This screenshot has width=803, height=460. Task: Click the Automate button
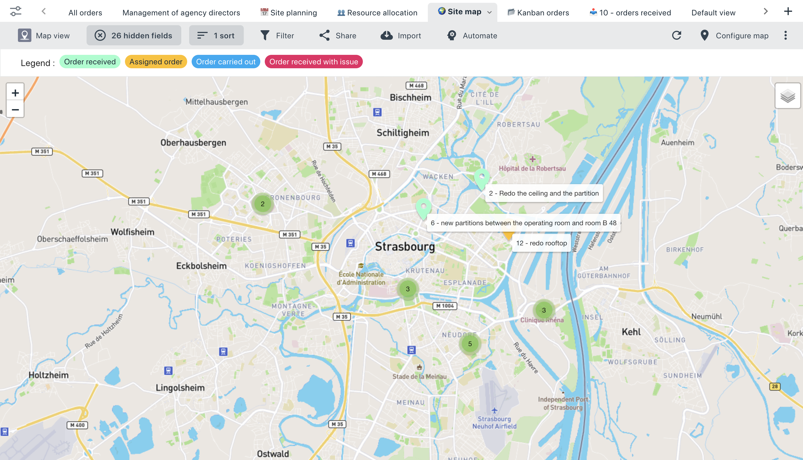pos(472,35)
